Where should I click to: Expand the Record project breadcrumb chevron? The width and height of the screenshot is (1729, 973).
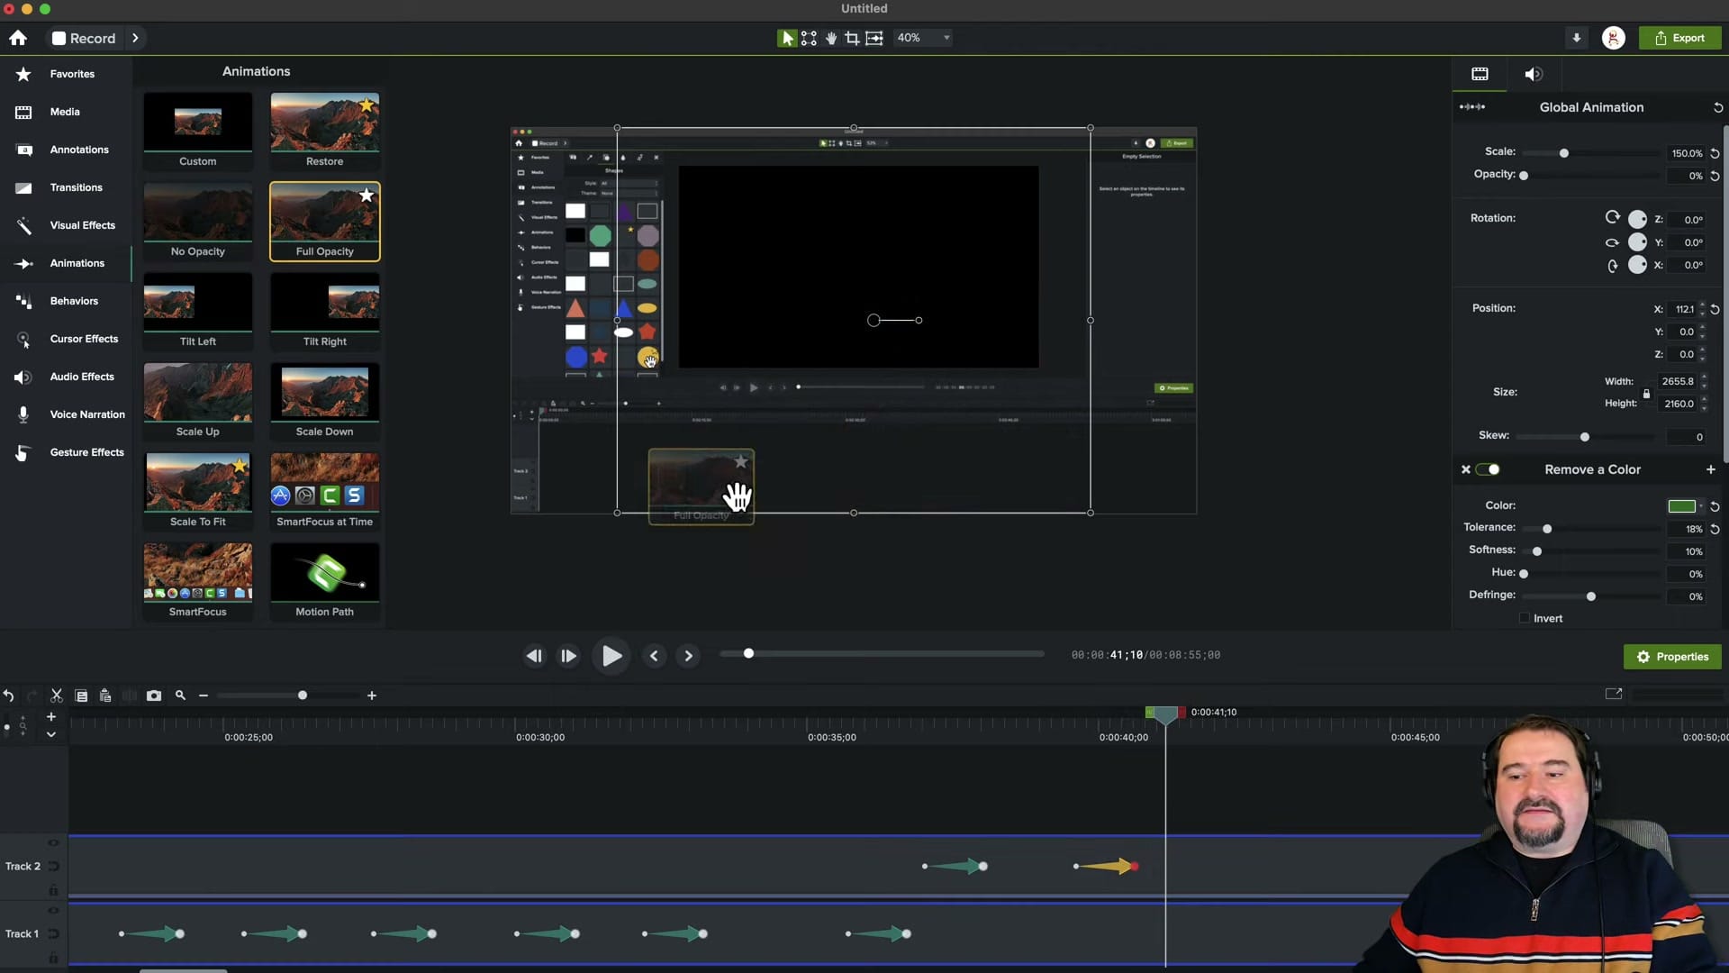click(135, 38)
